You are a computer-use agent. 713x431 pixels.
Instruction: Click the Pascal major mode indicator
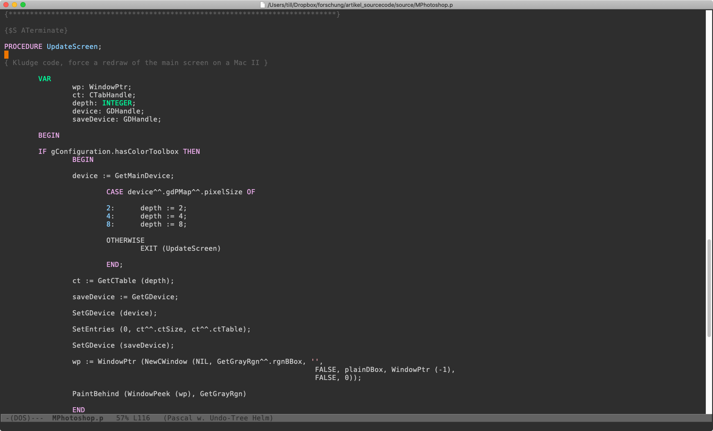(x=177, y=418)
